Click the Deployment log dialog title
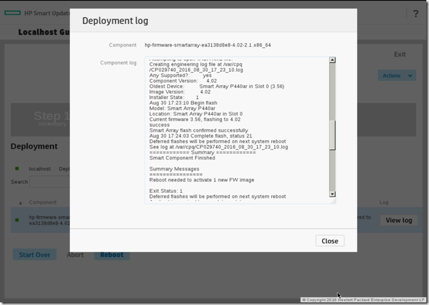Image resolution: width=429 pixels, height=305 pixels. (x=115, y=21)
